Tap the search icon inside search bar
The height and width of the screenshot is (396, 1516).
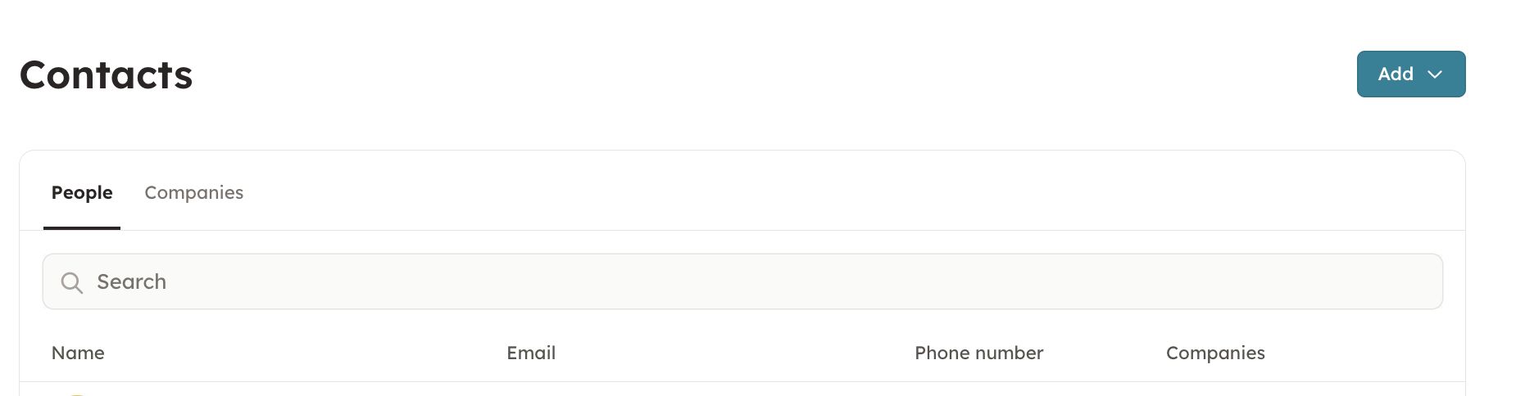(x=72, y=282)
